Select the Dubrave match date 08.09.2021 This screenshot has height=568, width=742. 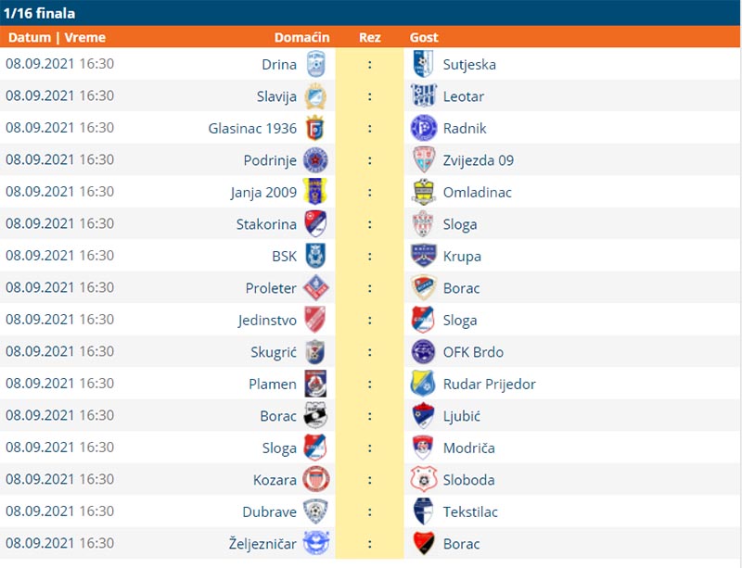click(x=40, y=511)
